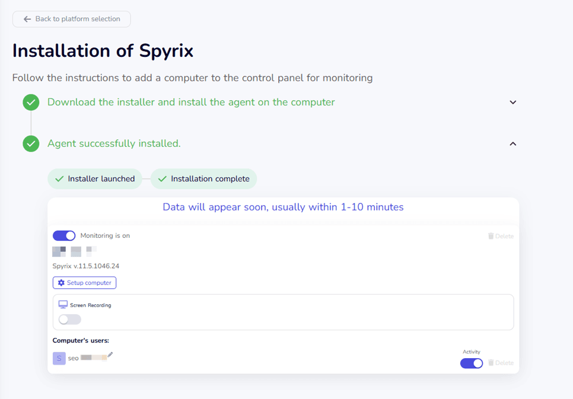Viewport: 573px width, 399px height.
Task: Click the S avatar of user seo
Action: click(59, 359)
